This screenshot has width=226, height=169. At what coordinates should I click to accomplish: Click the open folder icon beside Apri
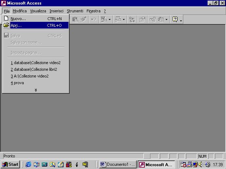[x=6, y=25]
